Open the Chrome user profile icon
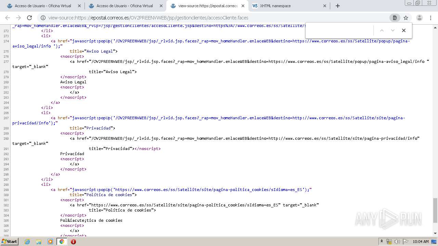438x246 pixels. (419, 18)
